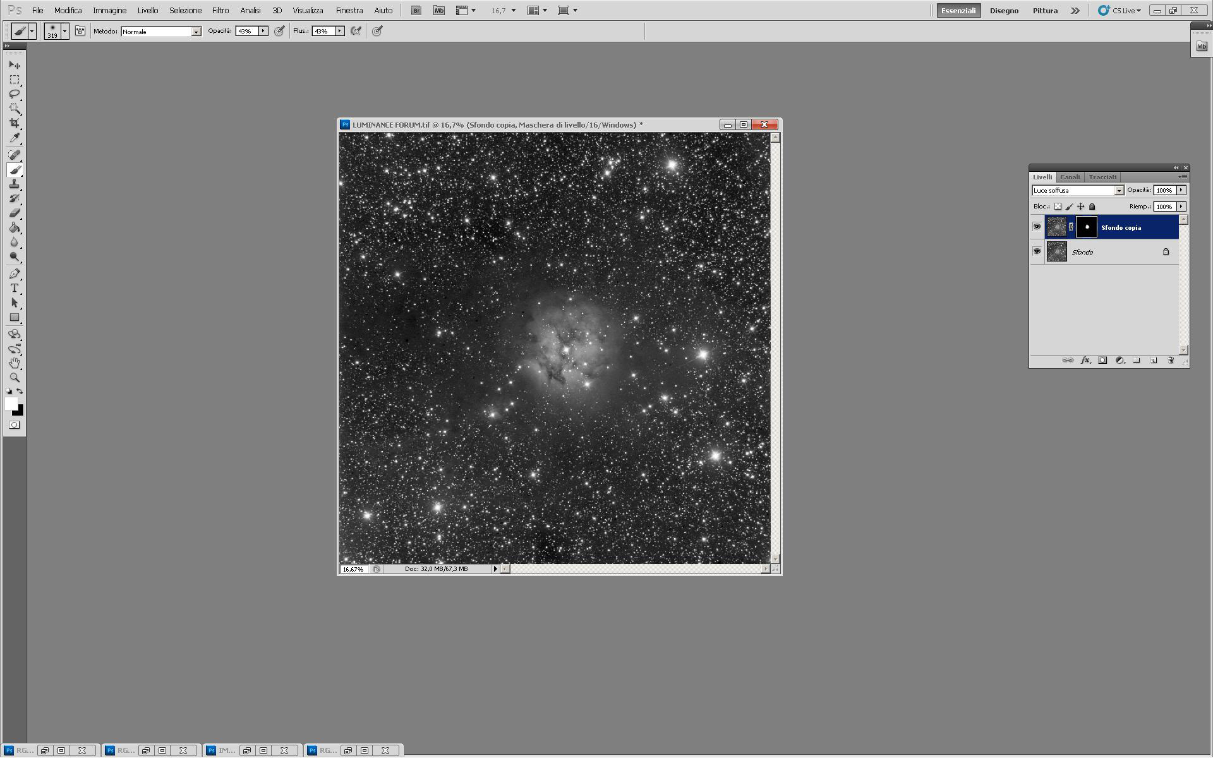Open layer Opacità slider arrow
1213x758 pixels.
click(1181, 190)
